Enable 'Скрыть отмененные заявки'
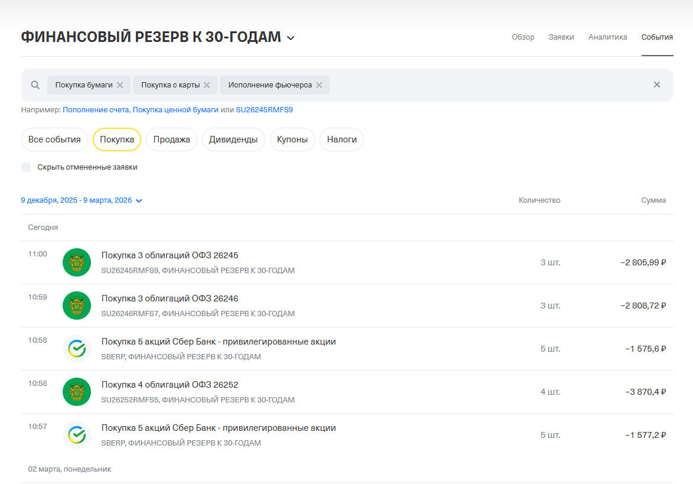 [x=26, y=167]
